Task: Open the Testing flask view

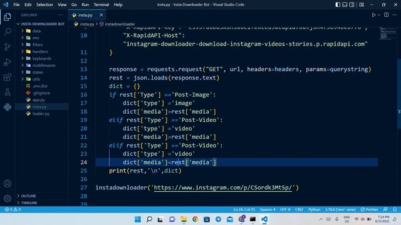Action: [8, 92]
